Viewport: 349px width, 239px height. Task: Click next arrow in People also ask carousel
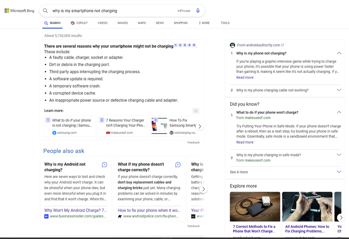click(203, 189)
